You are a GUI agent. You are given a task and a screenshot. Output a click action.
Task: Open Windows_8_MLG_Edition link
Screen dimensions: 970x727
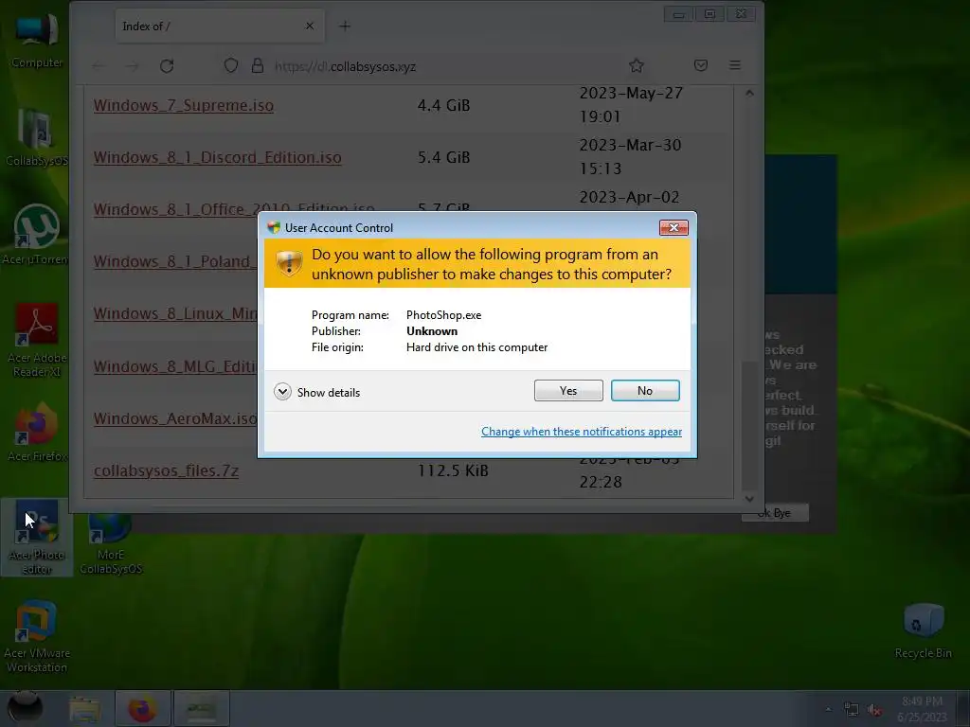tap(175, 366)
